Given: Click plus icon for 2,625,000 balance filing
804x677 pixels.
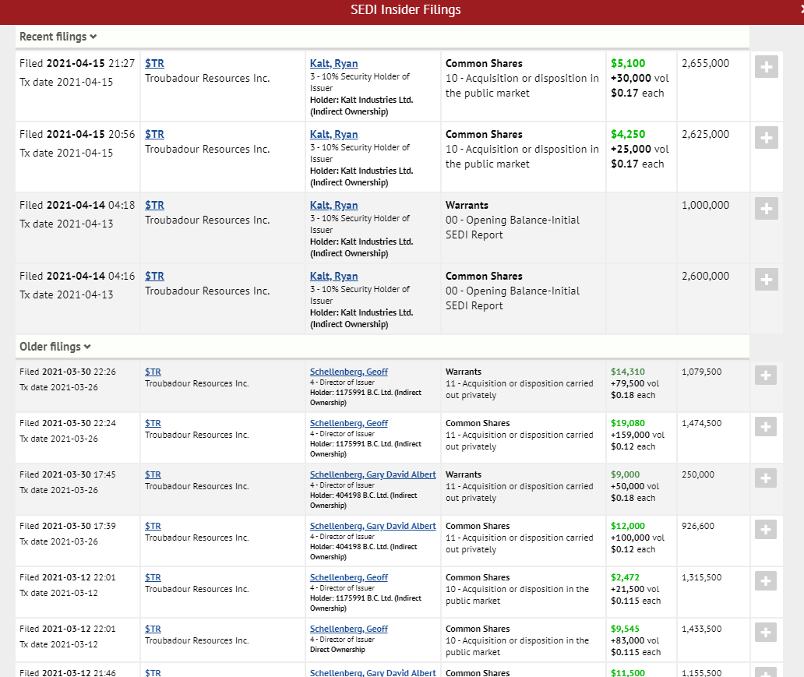Looking at the screenshot, I should point(766,139).
